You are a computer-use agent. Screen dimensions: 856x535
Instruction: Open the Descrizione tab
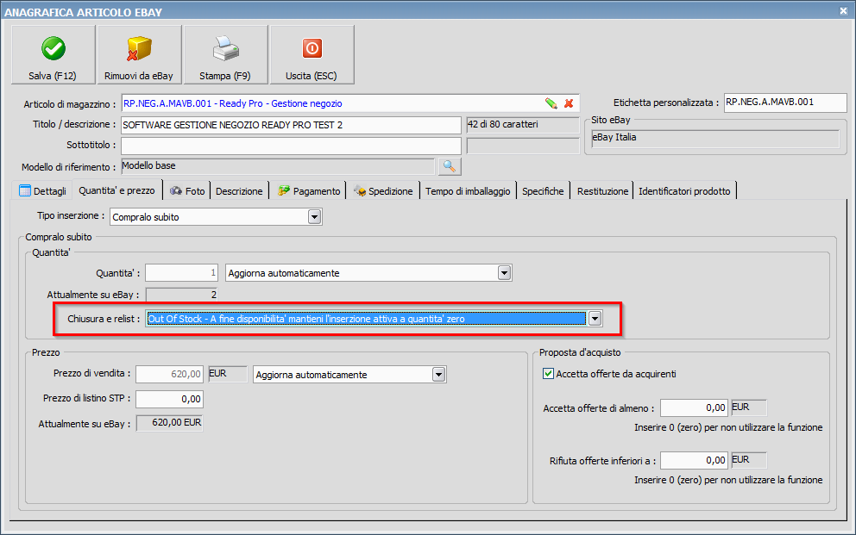[239, 190]
